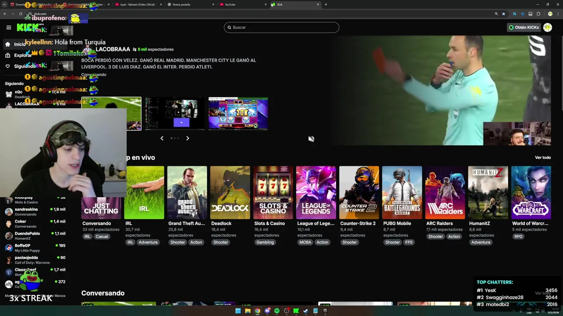Open Epic Games launcher from taskbar
The image size is (563, 316).
pos(325,311)
